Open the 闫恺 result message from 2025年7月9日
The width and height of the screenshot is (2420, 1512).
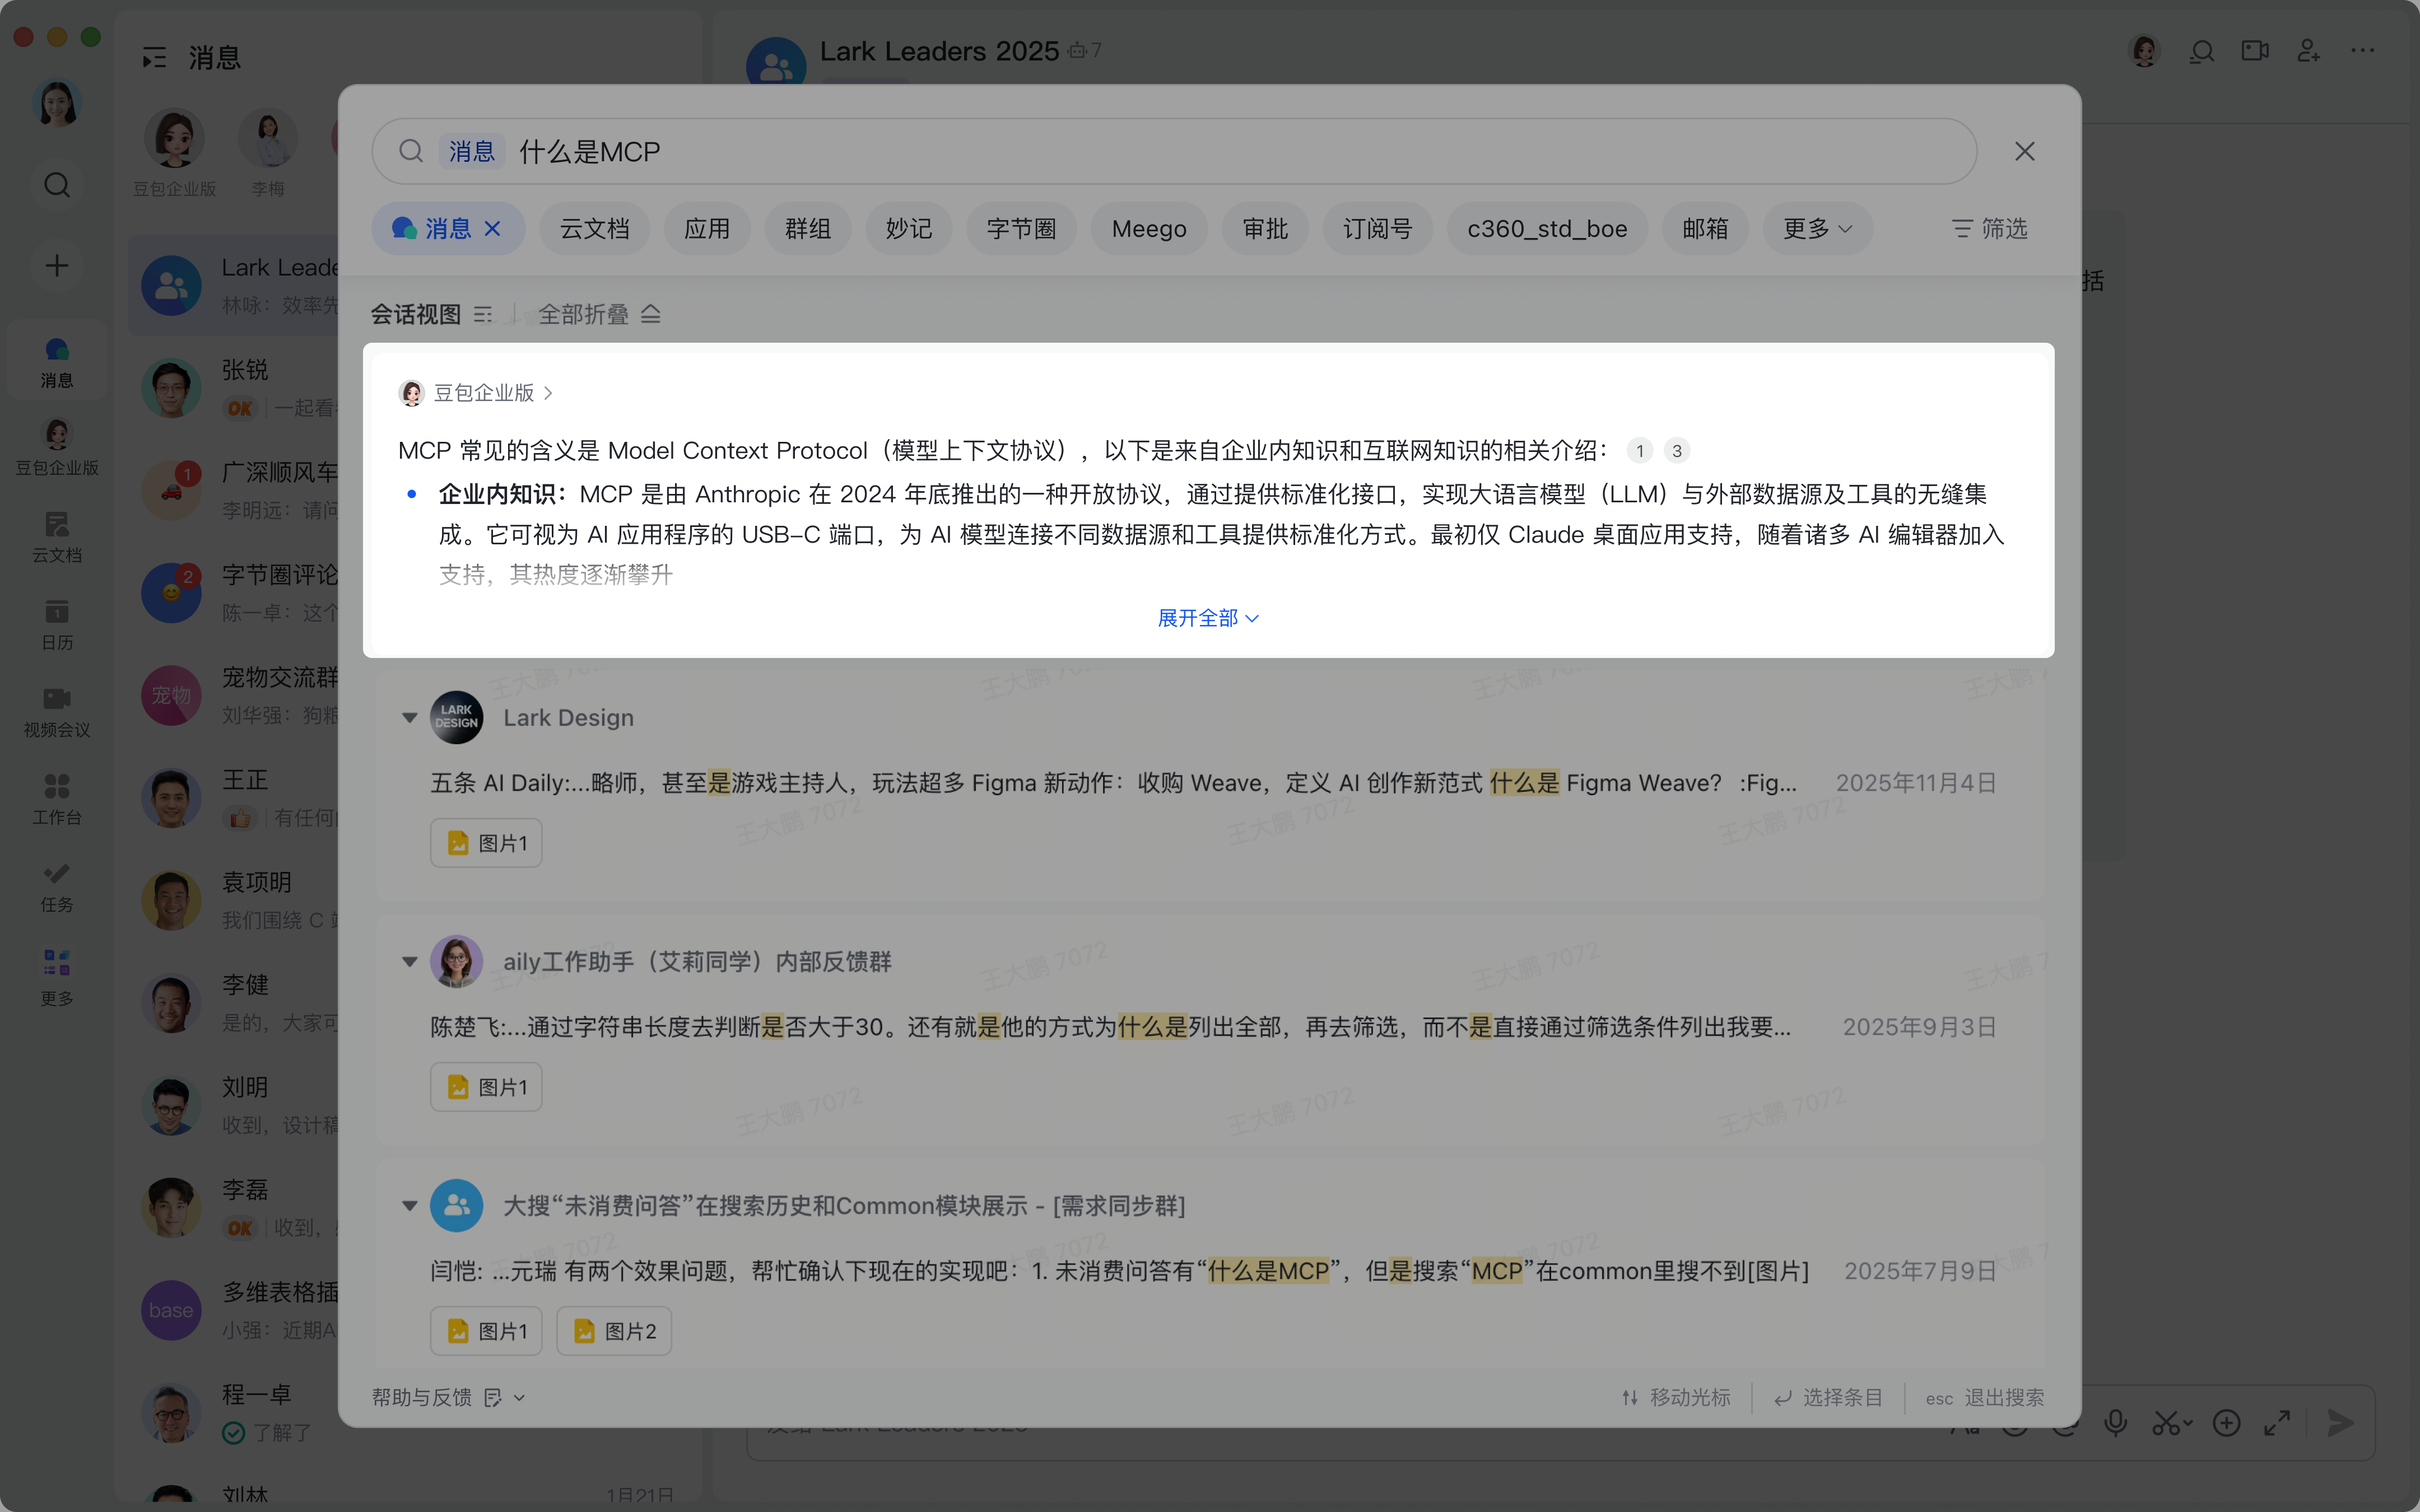pos(1212,1271)
